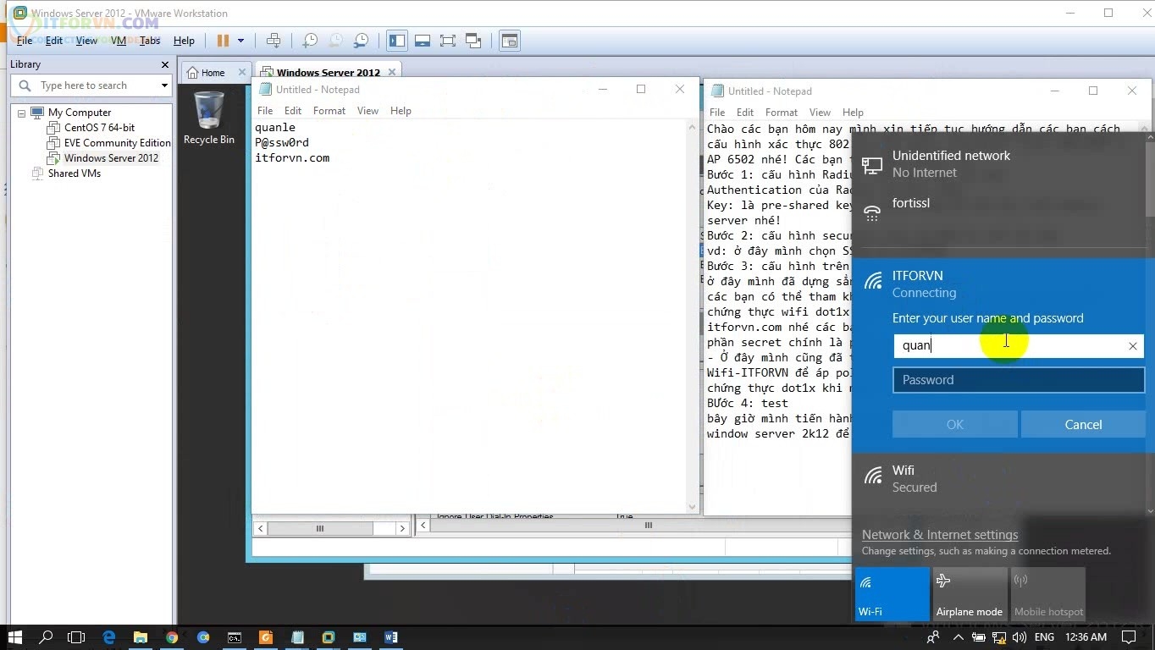Click the Password input field
The image size is (1155, 650).
1018,380
